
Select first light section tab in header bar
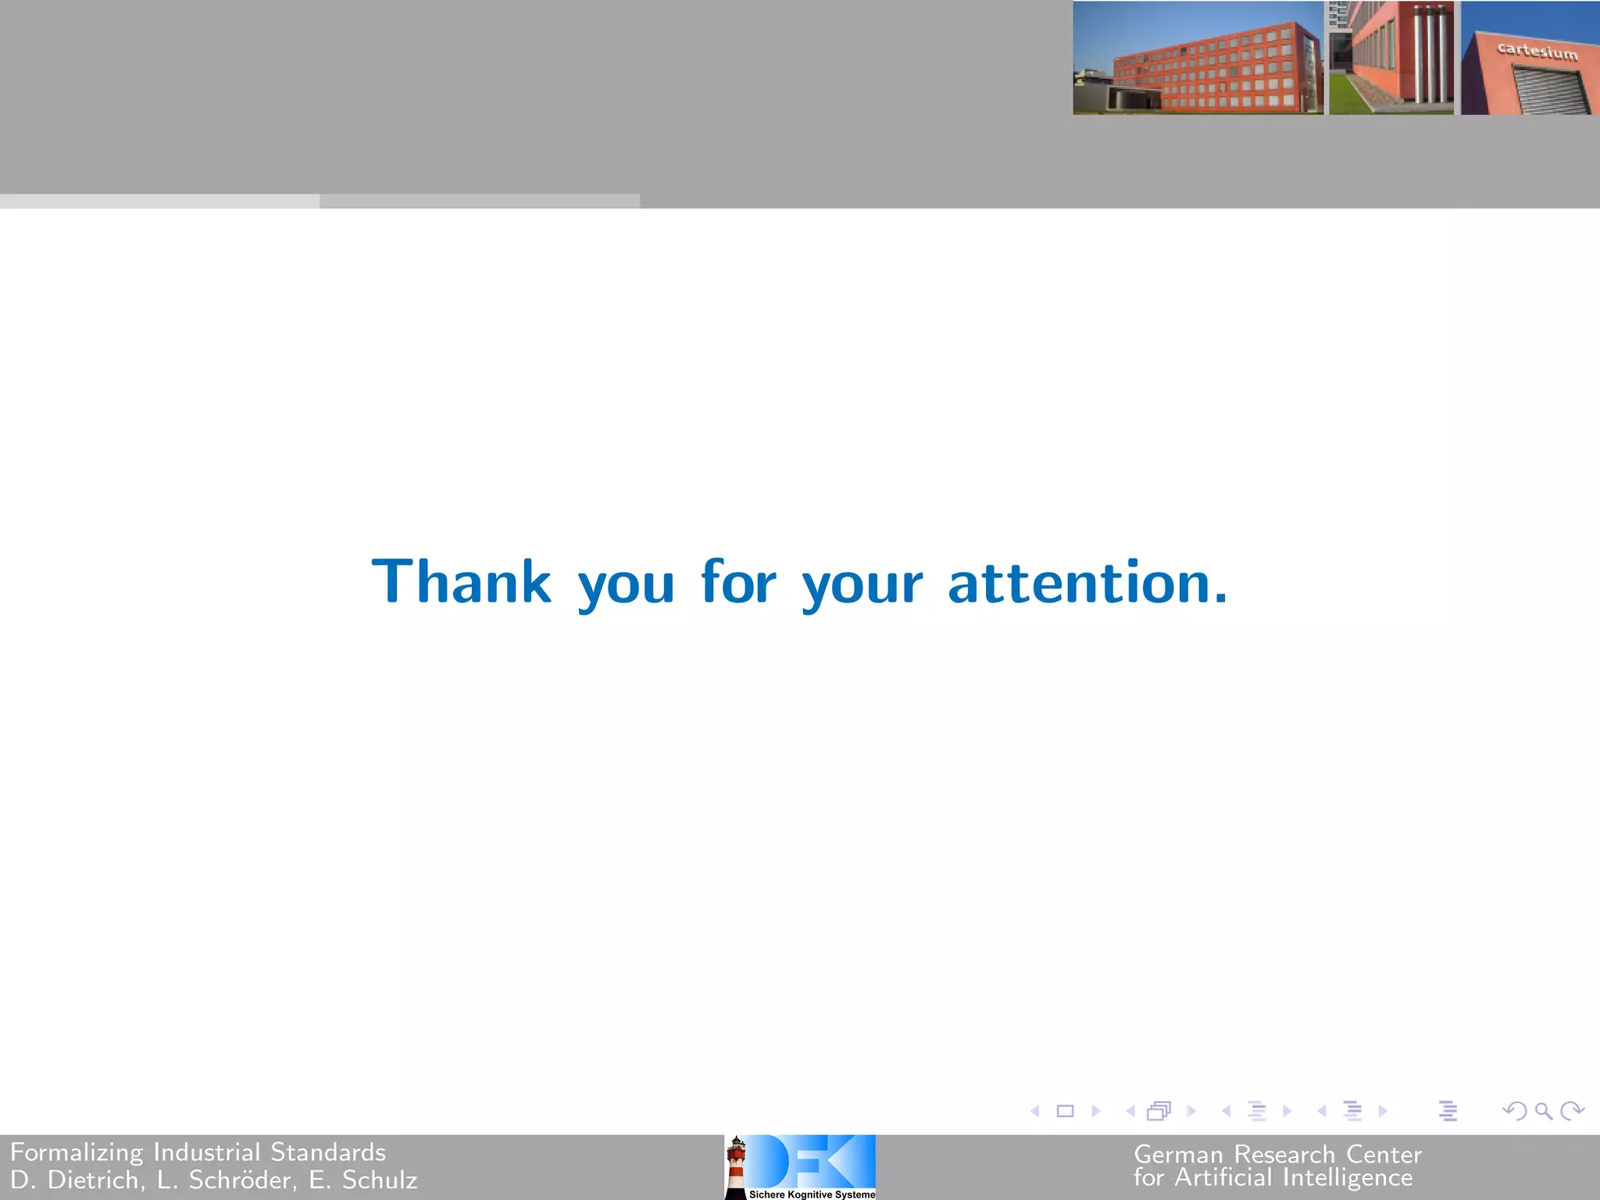[x=159, y=202]
